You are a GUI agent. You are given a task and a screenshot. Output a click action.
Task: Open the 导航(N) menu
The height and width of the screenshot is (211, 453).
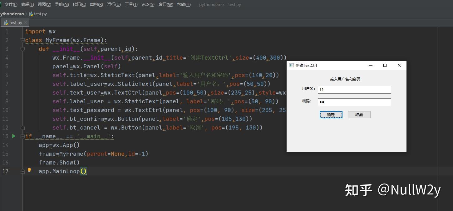[x=62, y=4]
